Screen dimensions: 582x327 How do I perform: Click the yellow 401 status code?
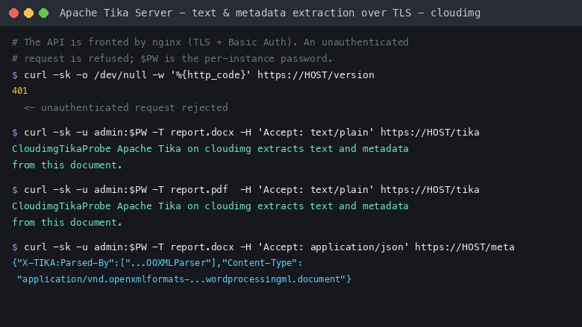click(19, 91)
